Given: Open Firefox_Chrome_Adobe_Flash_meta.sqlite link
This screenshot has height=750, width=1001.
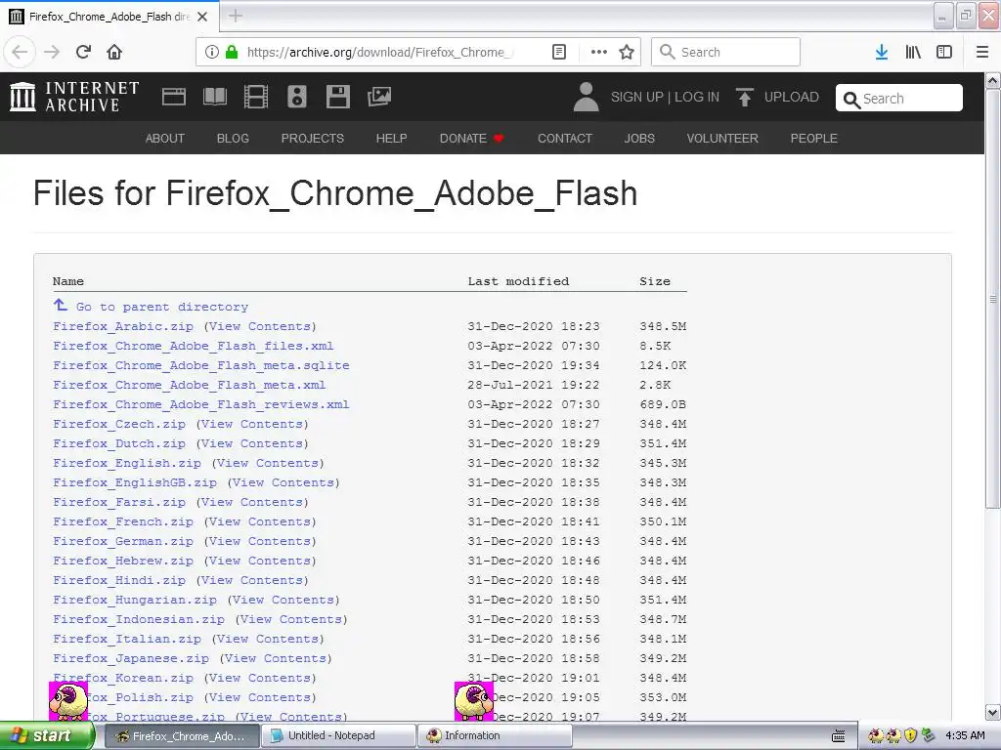Looking at the screenshot, I should (201, 365).
